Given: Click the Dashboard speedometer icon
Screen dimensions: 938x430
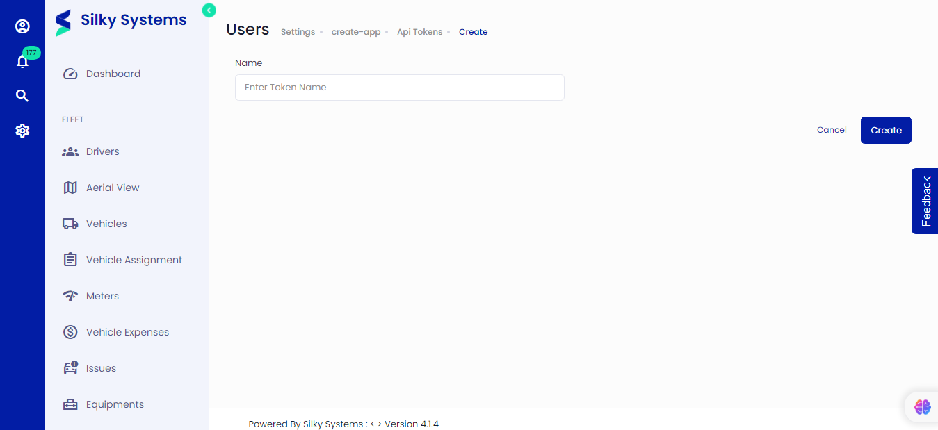Looking at the screenshot, I should pos(70,74).
